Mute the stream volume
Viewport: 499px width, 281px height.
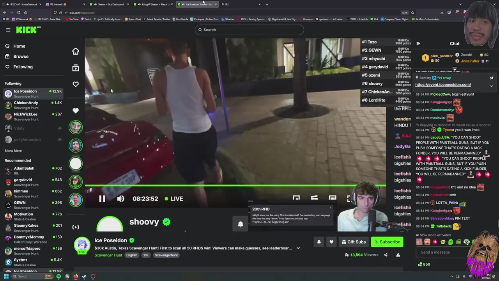(120, 199)
